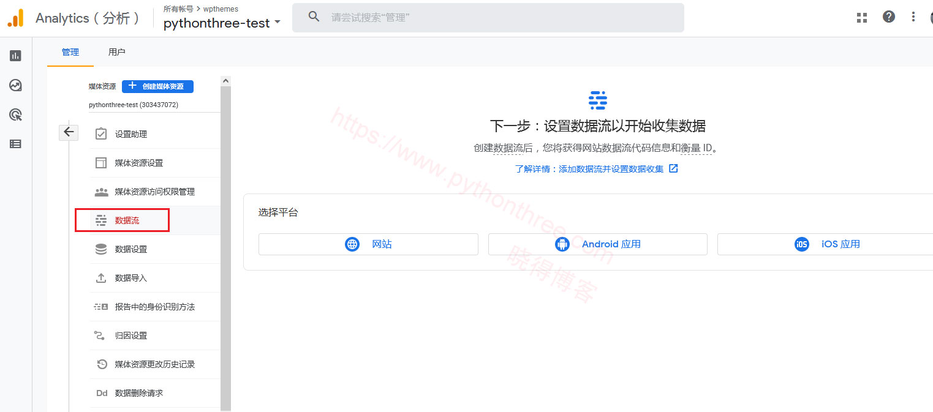The image size is (933, 412).
Task: Click the 所有帐号 breadcrumb link
Action: (178, 9)
